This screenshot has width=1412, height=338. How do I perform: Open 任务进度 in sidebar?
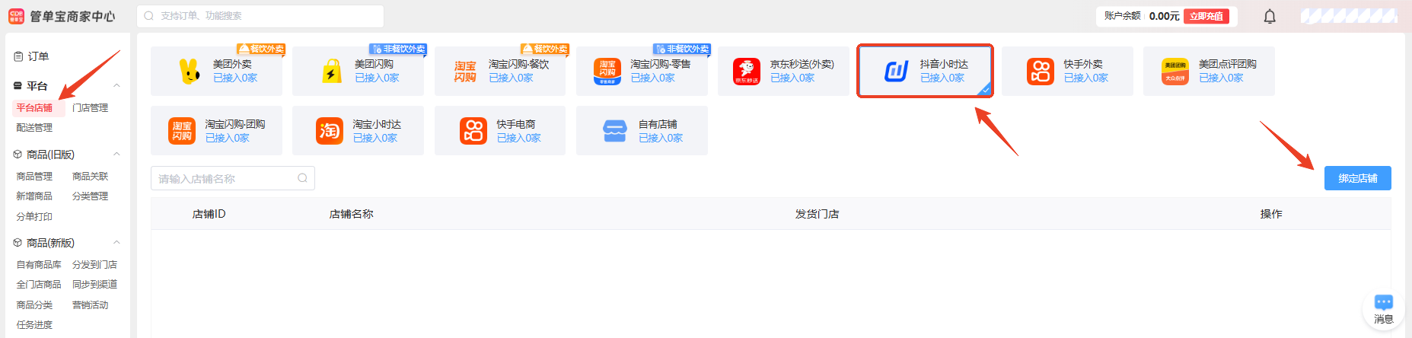point(34,325)
